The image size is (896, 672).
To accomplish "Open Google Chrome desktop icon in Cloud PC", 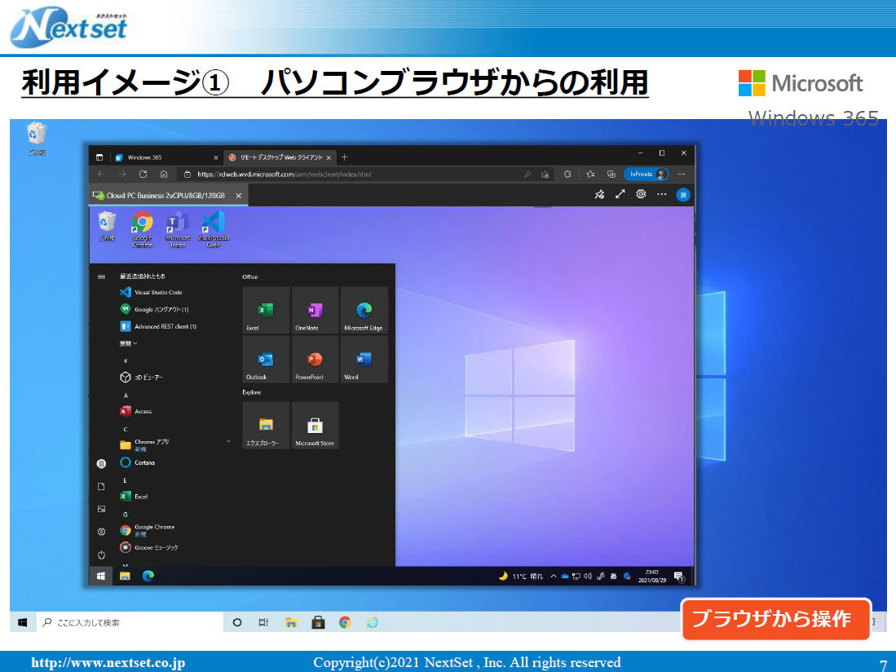I will pyautogui.click(x=143, y=228).
